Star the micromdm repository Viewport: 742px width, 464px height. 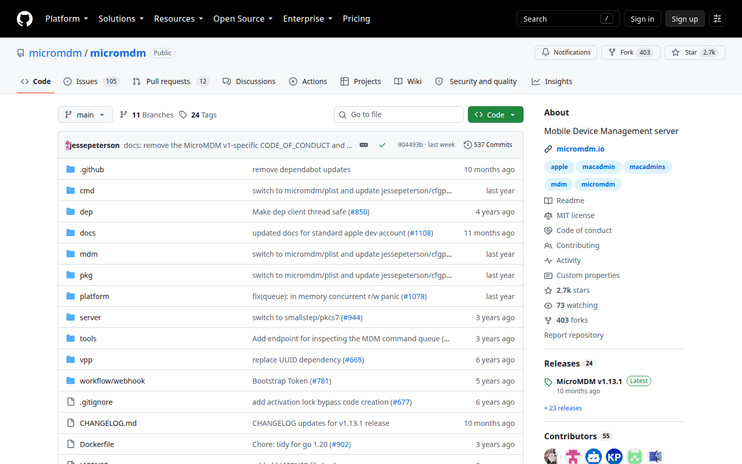click(x=695, y=53)
